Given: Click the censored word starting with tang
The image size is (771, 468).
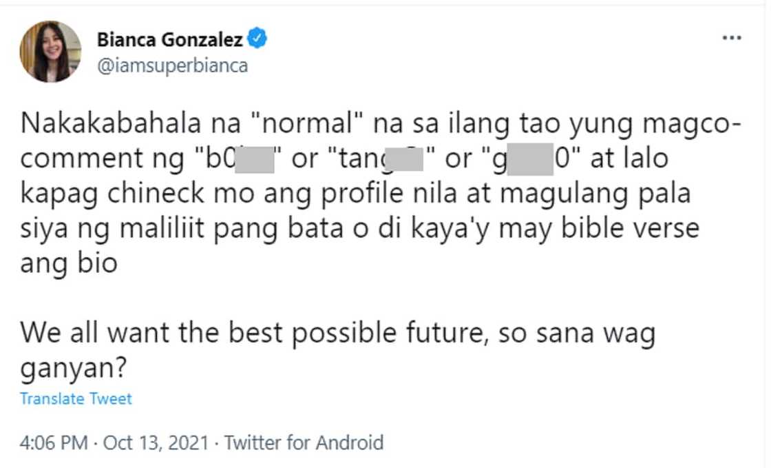Looking at the screenshot, I should point(379,159).
